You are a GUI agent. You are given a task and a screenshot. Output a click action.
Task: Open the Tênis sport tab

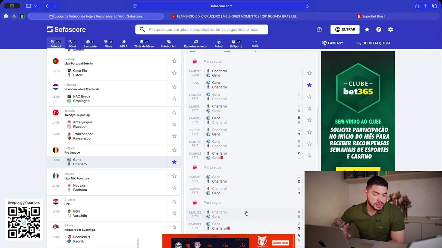(108, 43)
